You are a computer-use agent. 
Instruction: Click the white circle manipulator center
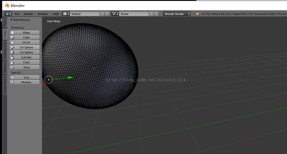click(x=48, y=80)
